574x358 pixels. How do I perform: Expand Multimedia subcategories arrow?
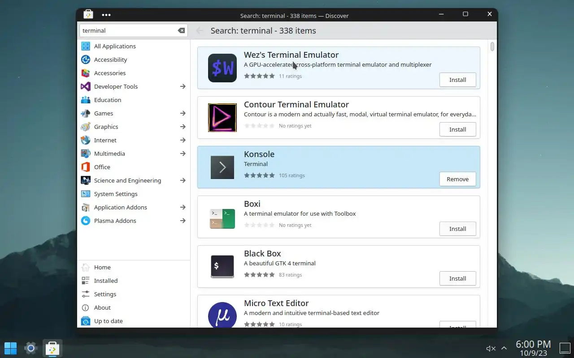[183, 153]
